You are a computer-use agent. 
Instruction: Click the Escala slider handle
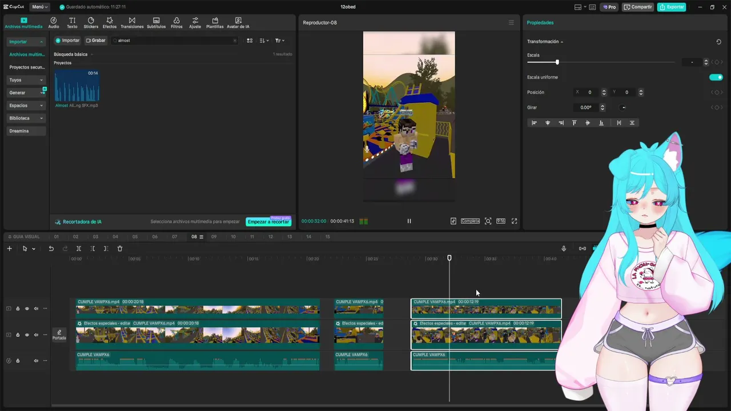click(x=557, y=62)
